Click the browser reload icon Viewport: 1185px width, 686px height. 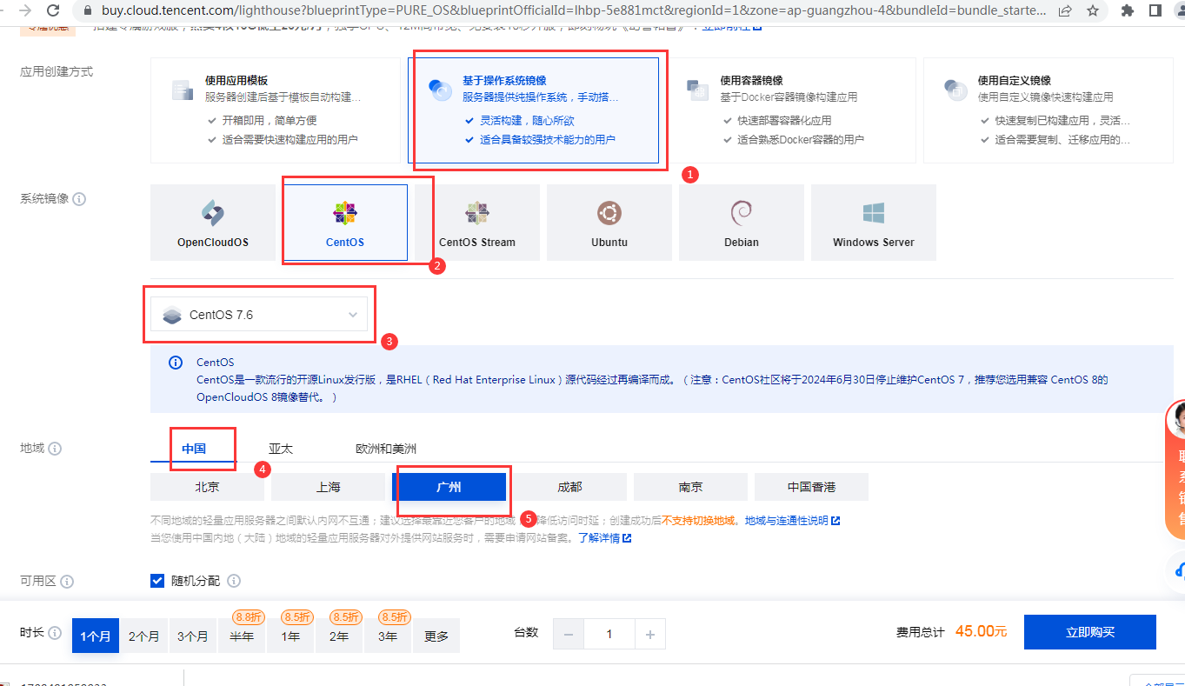coord(53,10)
